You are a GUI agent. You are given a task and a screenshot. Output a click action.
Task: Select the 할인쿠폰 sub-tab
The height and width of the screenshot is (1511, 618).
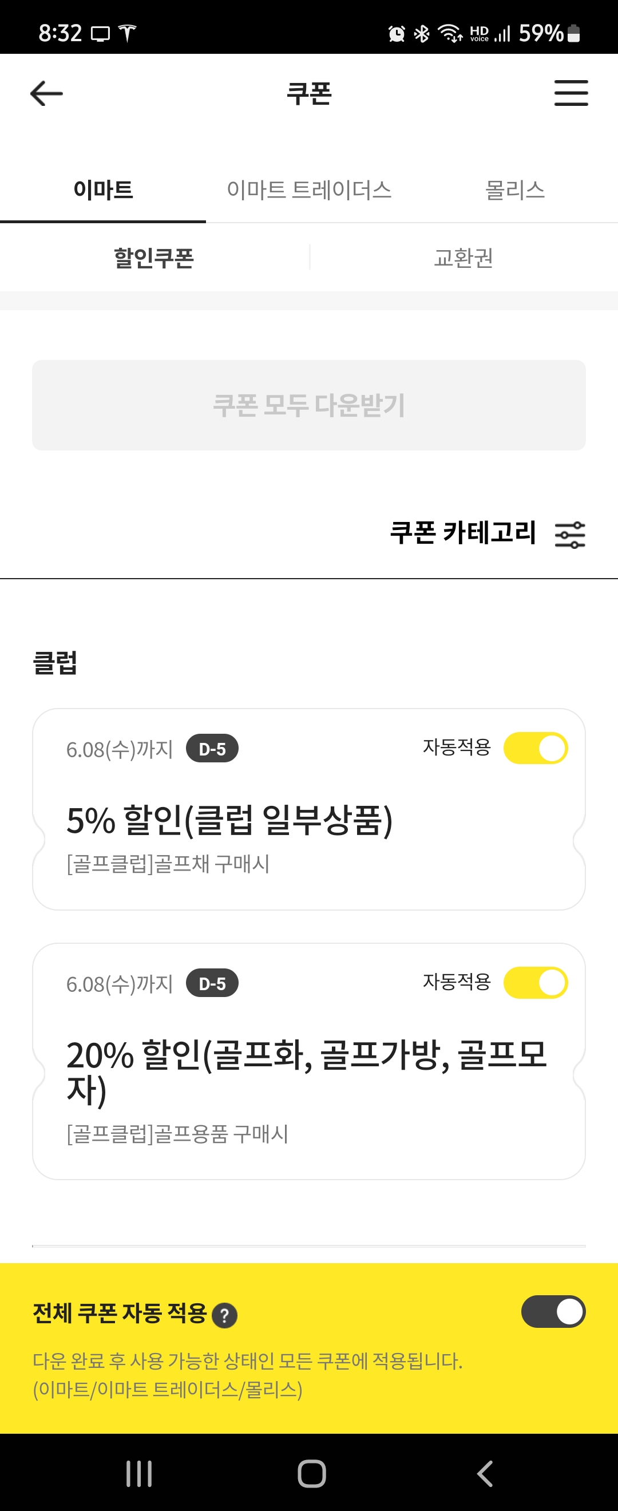154,258
